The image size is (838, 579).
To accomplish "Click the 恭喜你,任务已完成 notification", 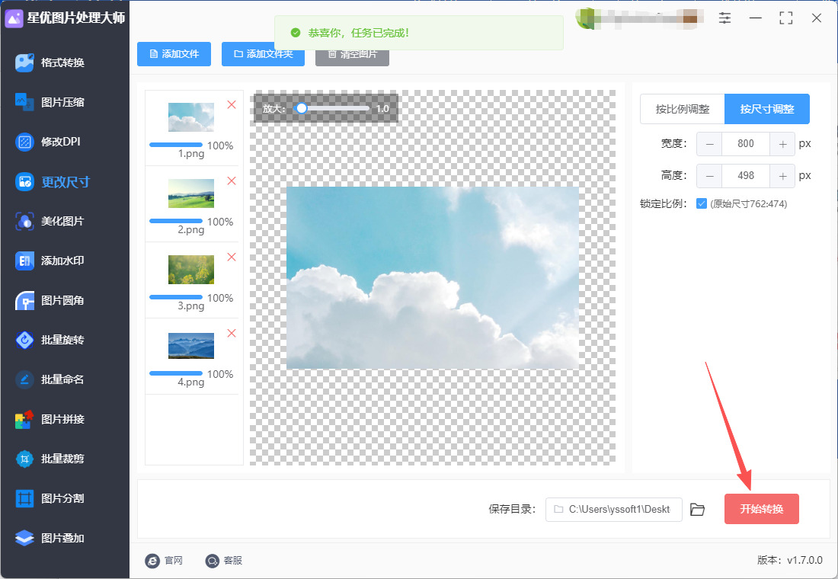I will point(419,33).
